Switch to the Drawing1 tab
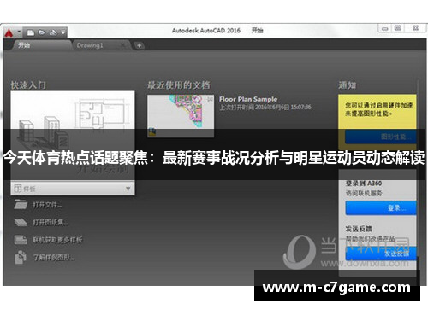Image resolution: width=428 pixels, height=309 pixels. pos(90,45)
